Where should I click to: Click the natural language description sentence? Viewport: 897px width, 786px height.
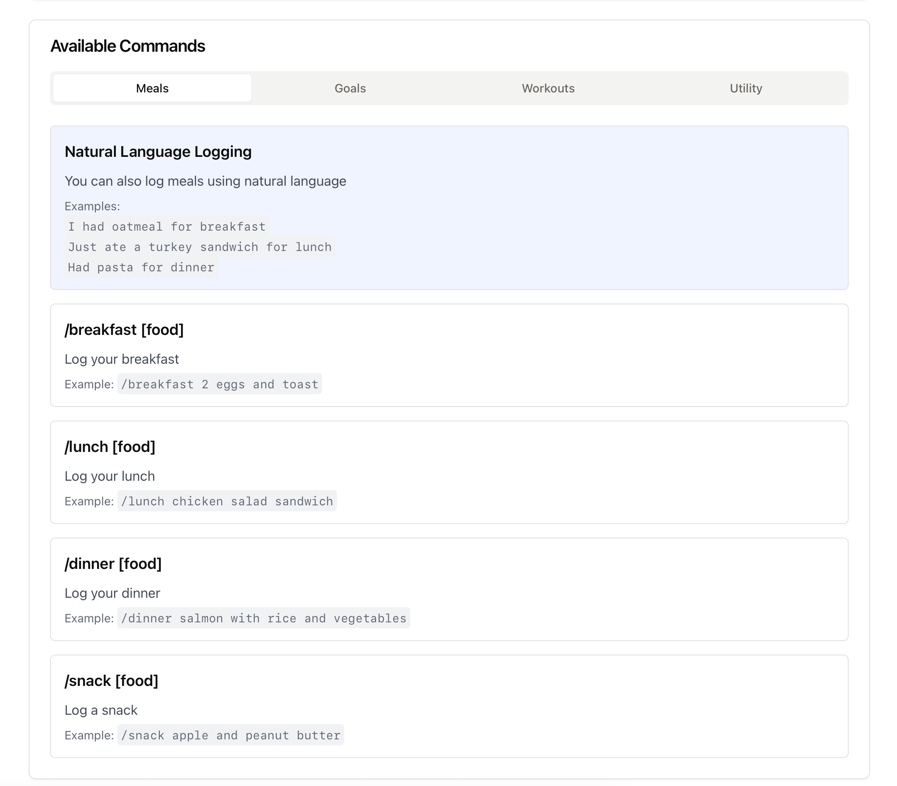pyautogui.click(x=205, y=181)
